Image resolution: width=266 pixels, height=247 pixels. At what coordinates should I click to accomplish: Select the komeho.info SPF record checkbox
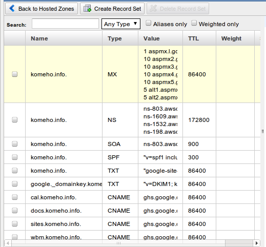click(15, 157)
